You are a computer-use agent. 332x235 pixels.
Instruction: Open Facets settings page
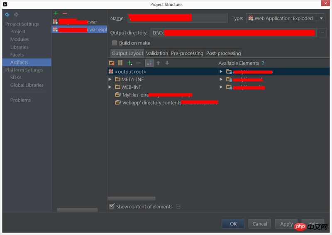(17, 55)
